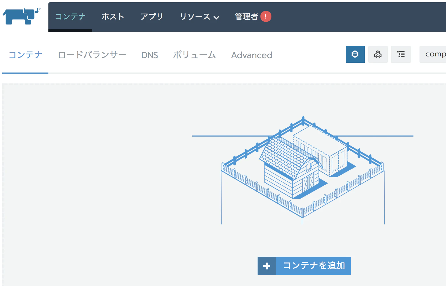Screen dimensions: 446x286
Task: Open the DNS section link
Action: (149, 55)
